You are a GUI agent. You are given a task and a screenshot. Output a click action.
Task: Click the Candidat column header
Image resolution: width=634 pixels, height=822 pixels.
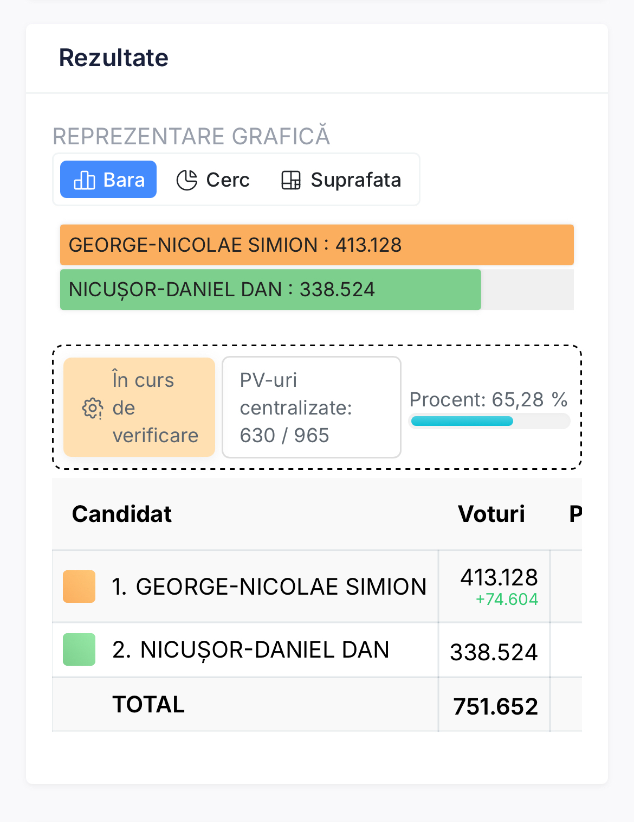point(122,514)
